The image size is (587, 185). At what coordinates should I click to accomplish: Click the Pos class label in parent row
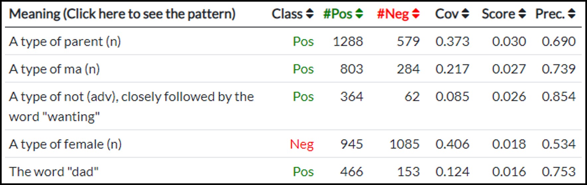tap(303, 42)
